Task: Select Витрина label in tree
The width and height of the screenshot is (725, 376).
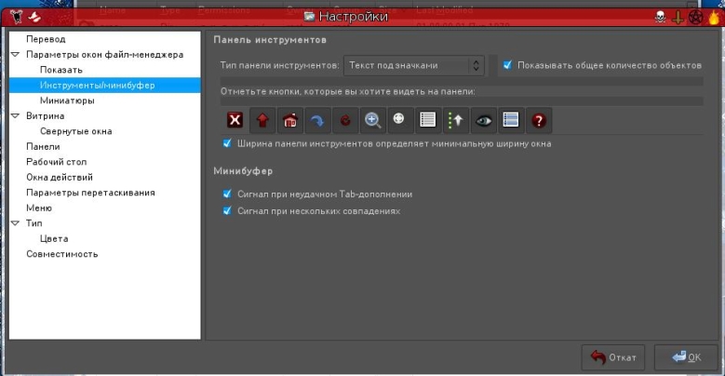Action: (46, 115)
